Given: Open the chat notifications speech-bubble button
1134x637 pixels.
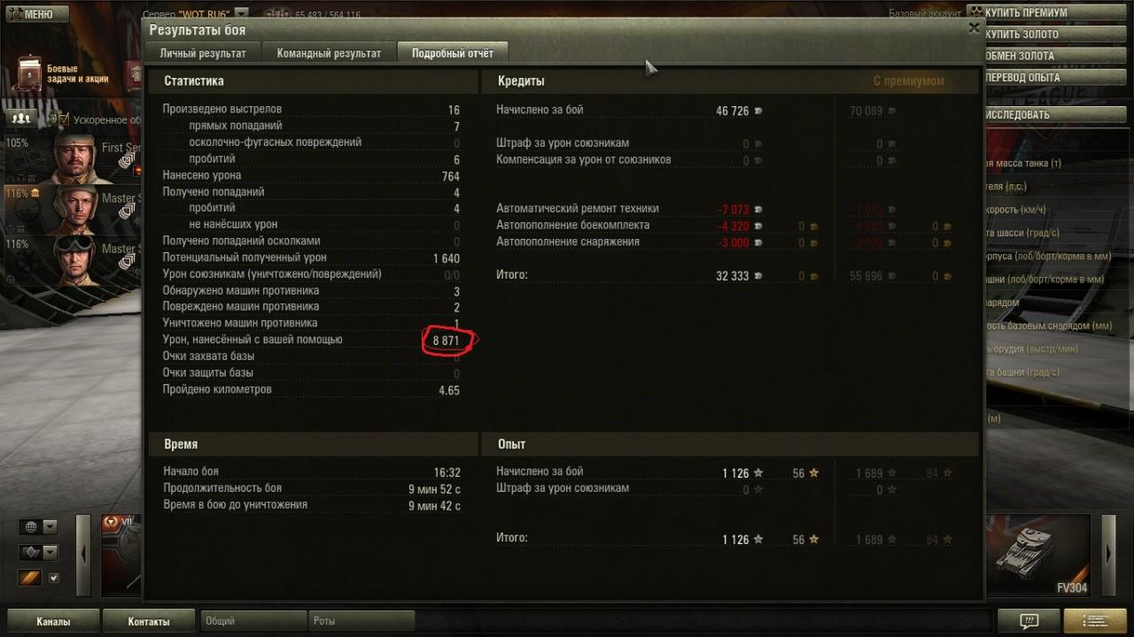Looking at the screenshot, I should [x=1028, y=620].
